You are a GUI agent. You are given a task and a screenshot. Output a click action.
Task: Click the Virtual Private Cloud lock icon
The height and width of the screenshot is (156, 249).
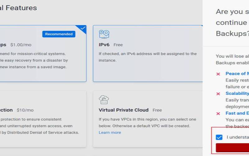pyautogui.click(x=104, y=100)
